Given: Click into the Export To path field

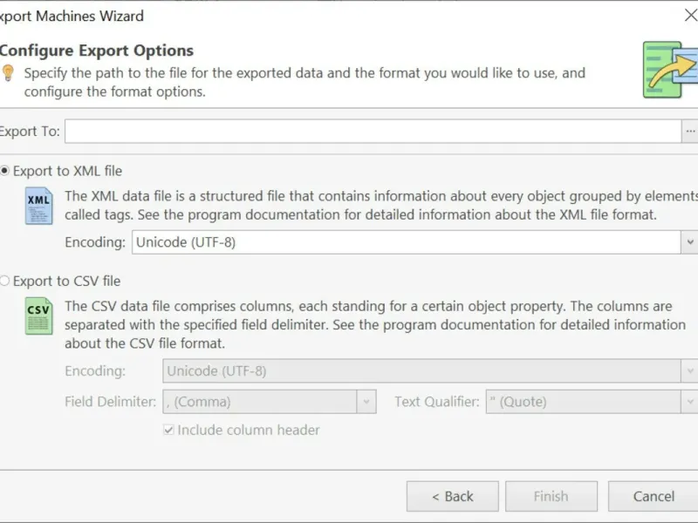Looking at the screenshot, I should coord(373,131).
